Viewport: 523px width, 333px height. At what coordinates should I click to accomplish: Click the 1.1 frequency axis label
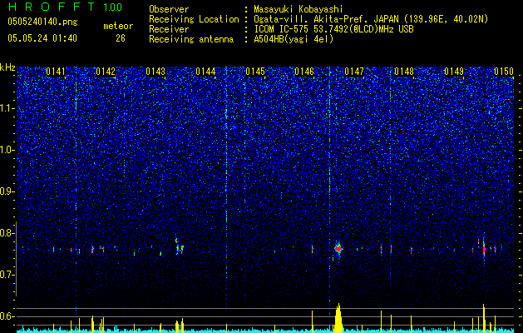(7, 108)
